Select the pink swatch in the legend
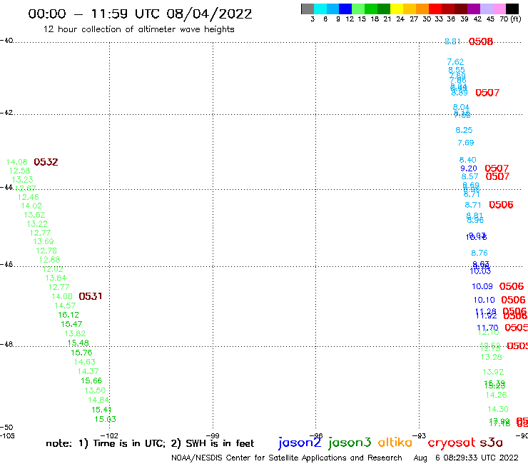Viewport: 528px width, 464px height. coord(499,9)
